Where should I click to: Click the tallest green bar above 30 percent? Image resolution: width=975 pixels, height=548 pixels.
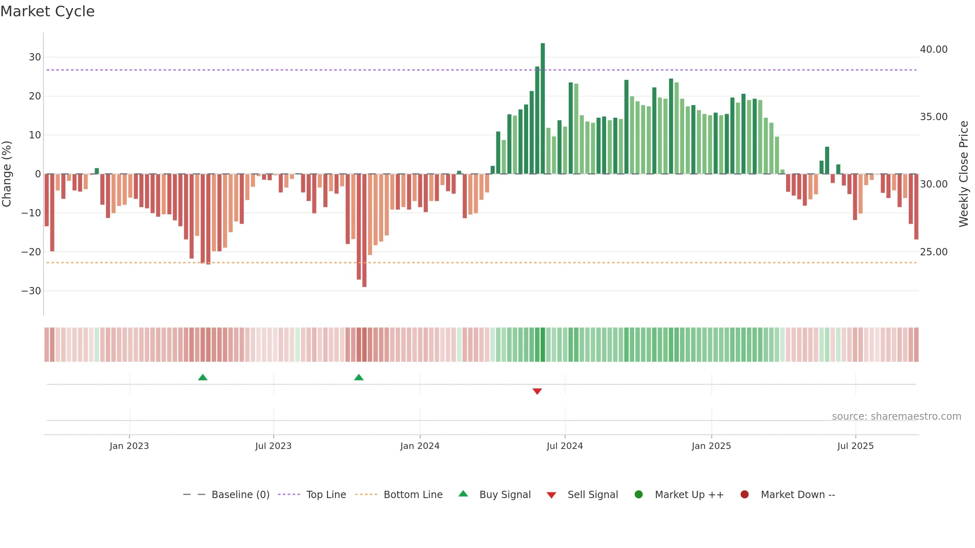tap(543, 108)
